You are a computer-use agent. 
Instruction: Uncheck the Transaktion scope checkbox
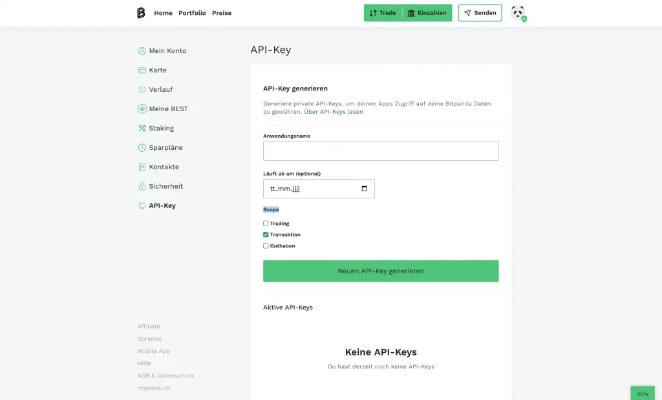[x=266, y=235]
